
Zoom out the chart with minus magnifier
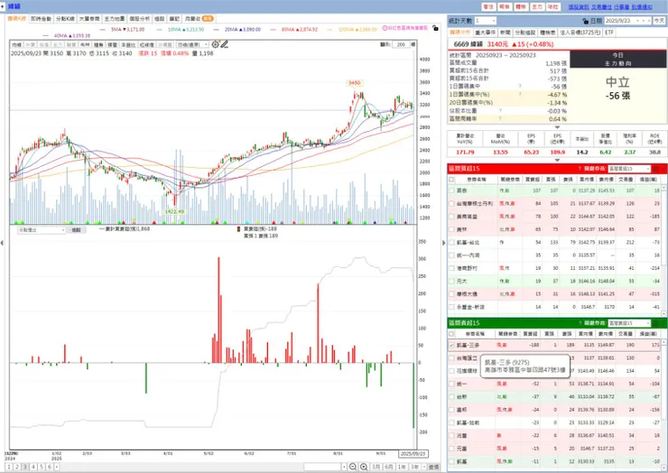tap(353, 467)
